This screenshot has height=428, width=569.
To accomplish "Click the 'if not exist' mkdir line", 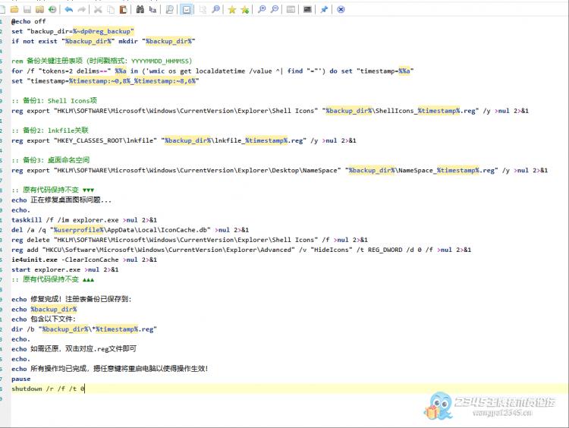I will click(x=103, y=41).
